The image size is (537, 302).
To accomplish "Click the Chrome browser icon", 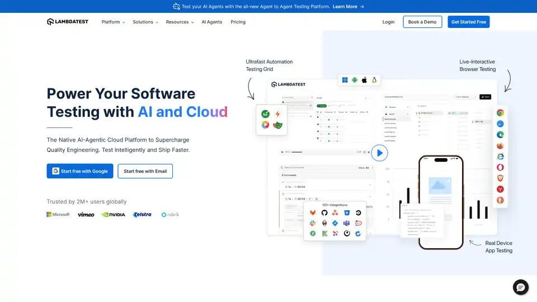I will click(500, 112).
